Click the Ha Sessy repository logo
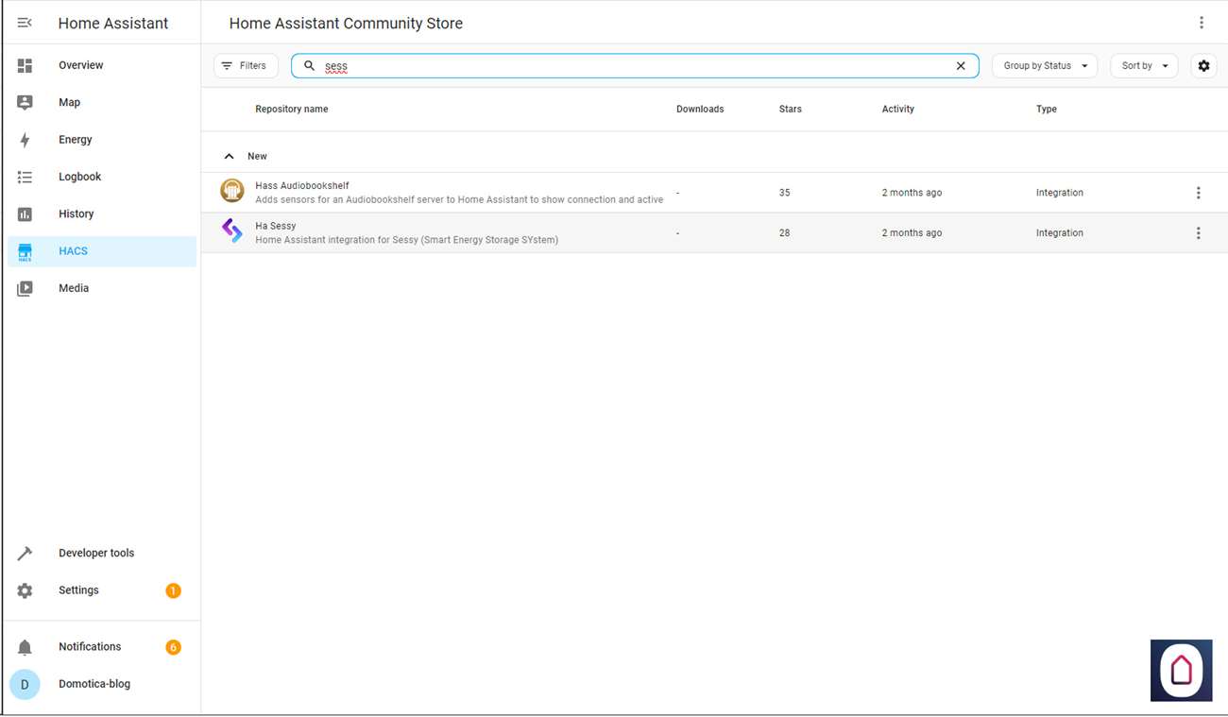 (x=231, y=231)
